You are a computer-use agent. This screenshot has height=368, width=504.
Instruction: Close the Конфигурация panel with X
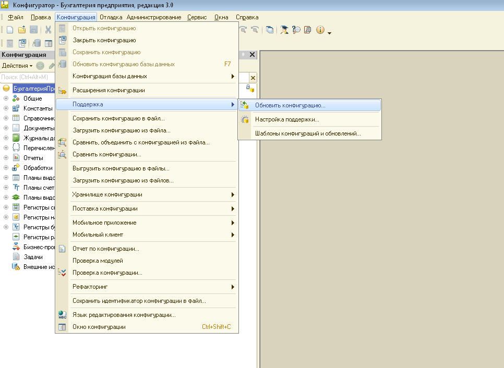point(253,55)
